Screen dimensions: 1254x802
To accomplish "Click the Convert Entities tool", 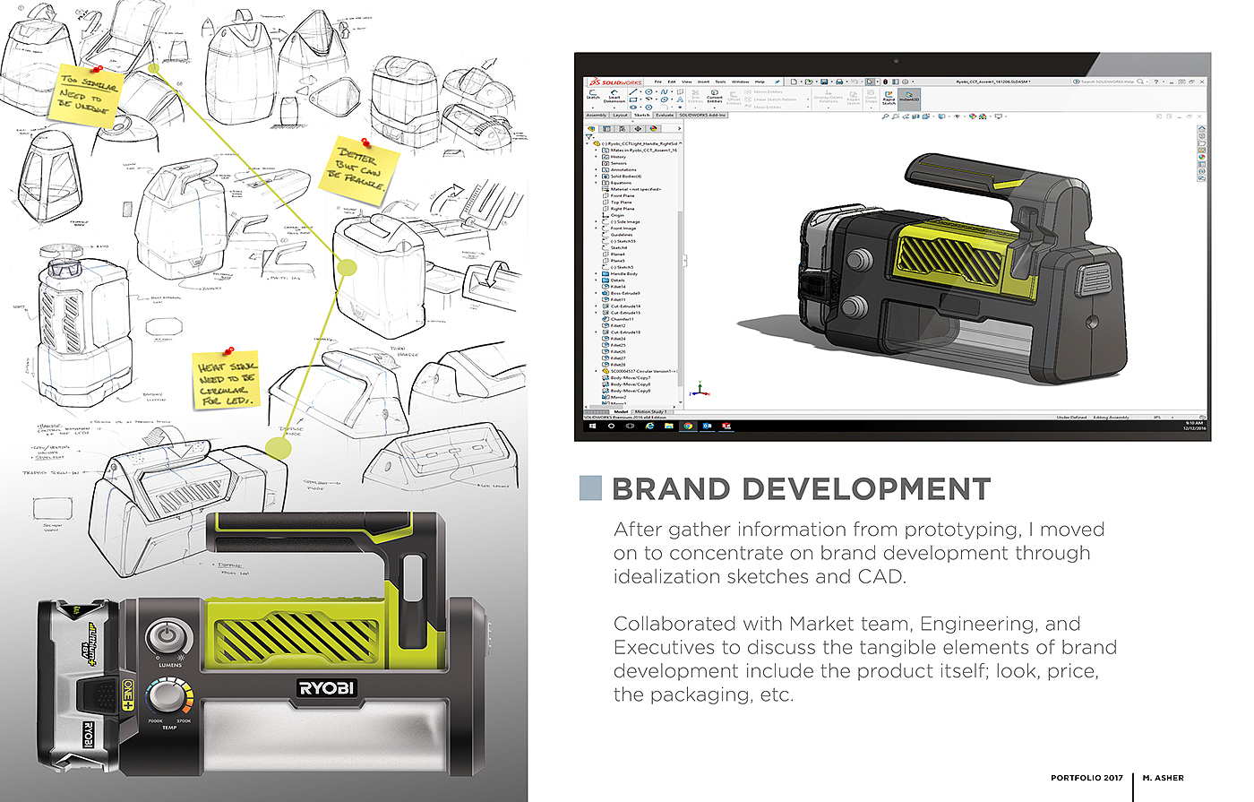I will [x=715, y=96].
